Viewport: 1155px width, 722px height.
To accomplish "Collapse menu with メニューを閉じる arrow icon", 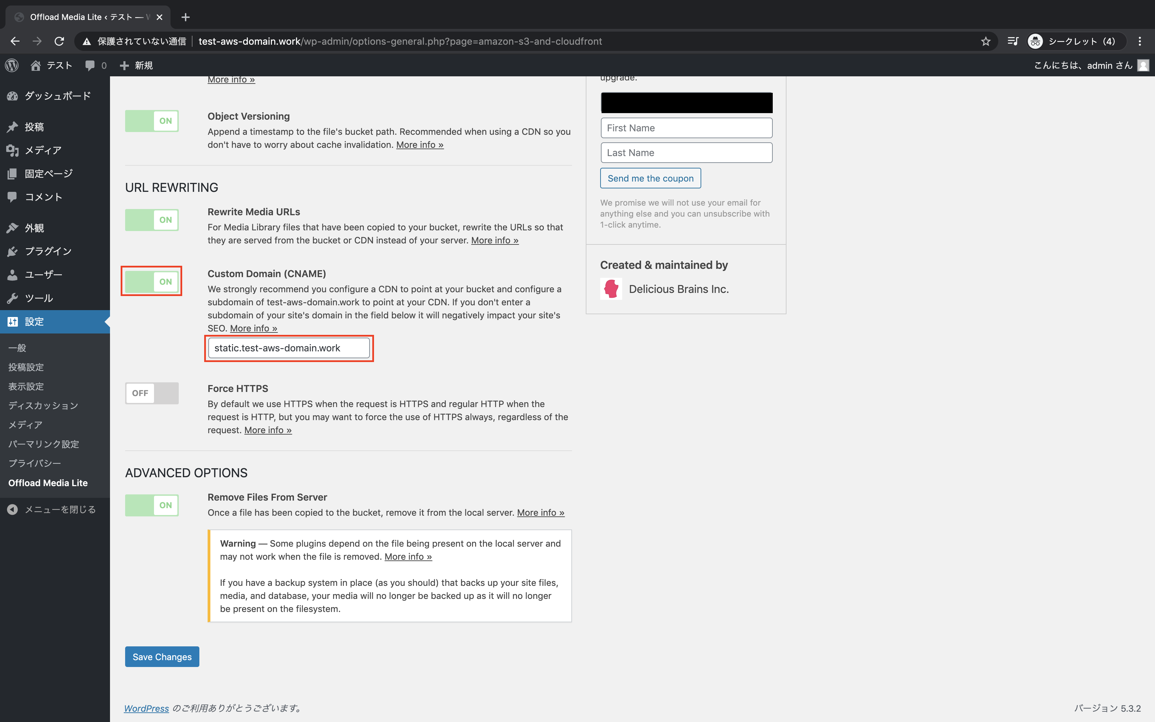I will [x=12, y=510].
